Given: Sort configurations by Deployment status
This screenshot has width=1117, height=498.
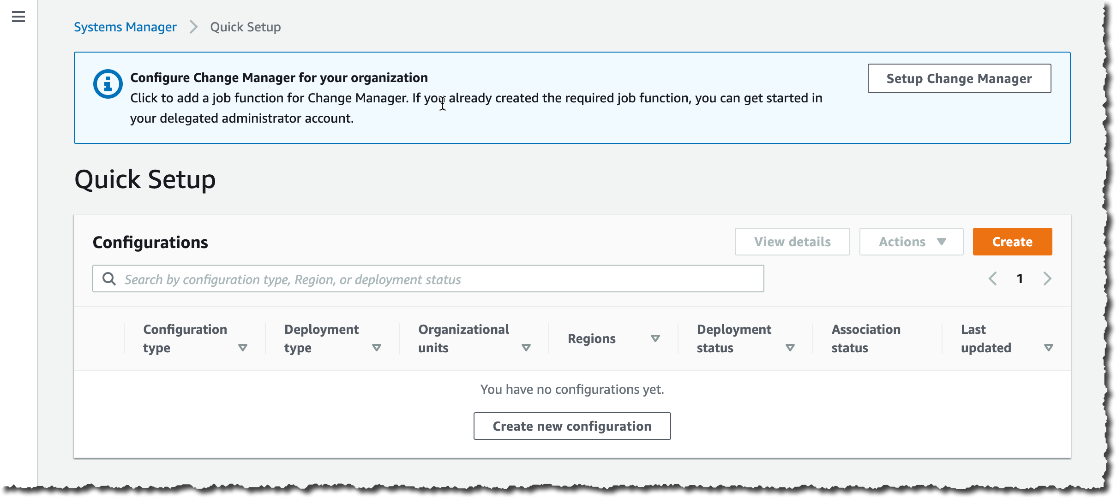Looking at the screenshot, I should 790,348.
